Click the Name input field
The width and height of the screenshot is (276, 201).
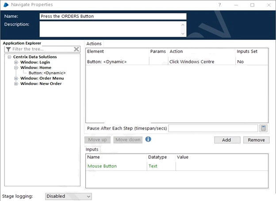tap(113, 16)
